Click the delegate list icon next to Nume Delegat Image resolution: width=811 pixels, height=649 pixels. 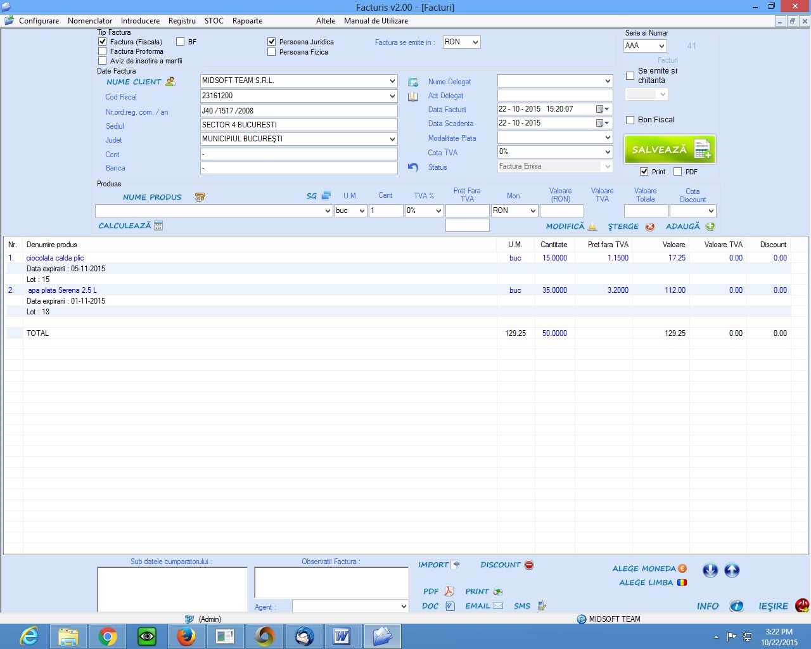point(413,82)
